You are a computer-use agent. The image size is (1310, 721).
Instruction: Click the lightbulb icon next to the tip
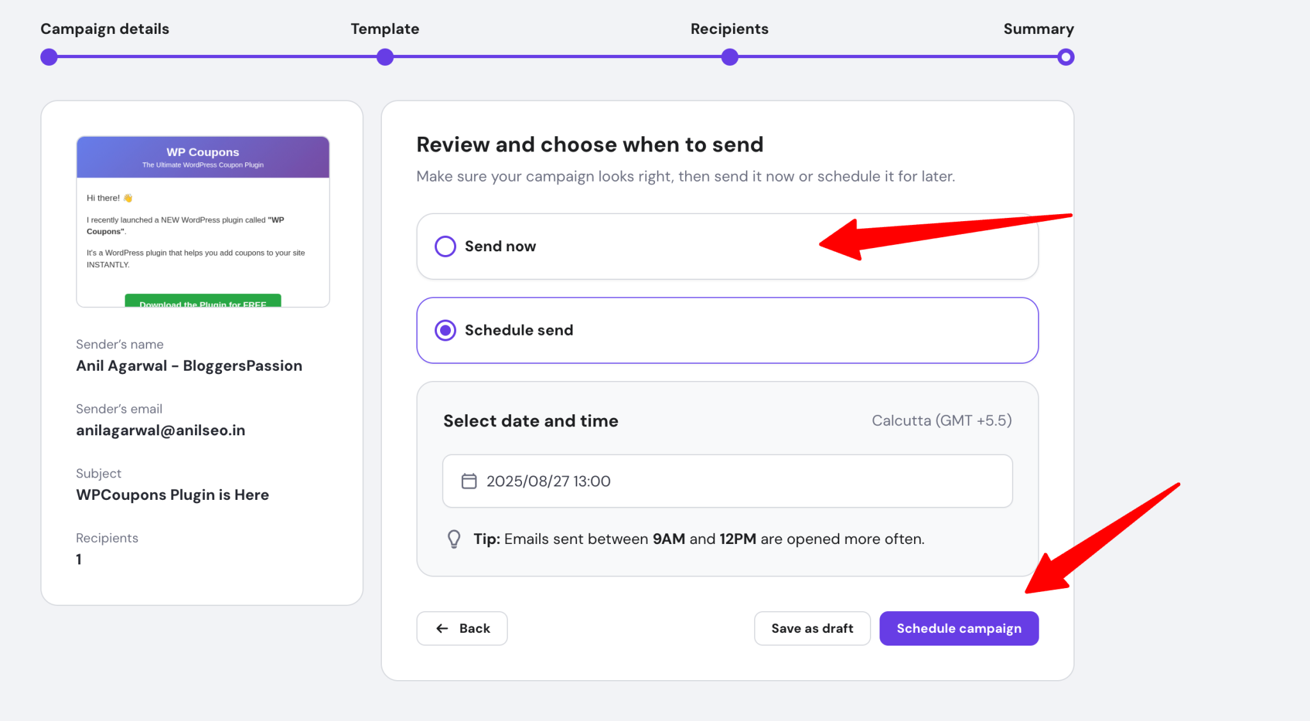[455, 538]
